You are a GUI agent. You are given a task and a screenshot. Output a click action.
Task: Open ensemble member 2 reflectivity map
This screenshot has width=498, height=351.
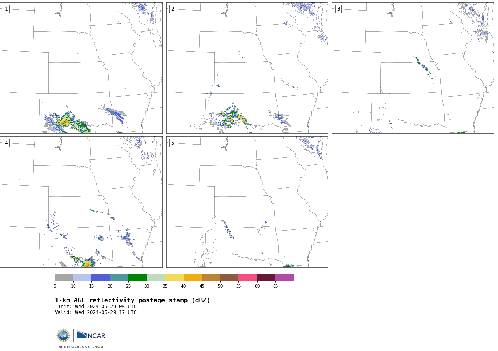coord(247,68)
